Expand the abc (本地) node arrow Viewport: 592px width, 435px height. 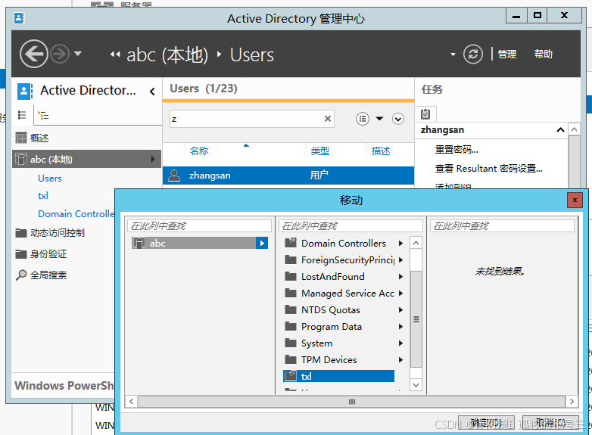coord(152,159)
